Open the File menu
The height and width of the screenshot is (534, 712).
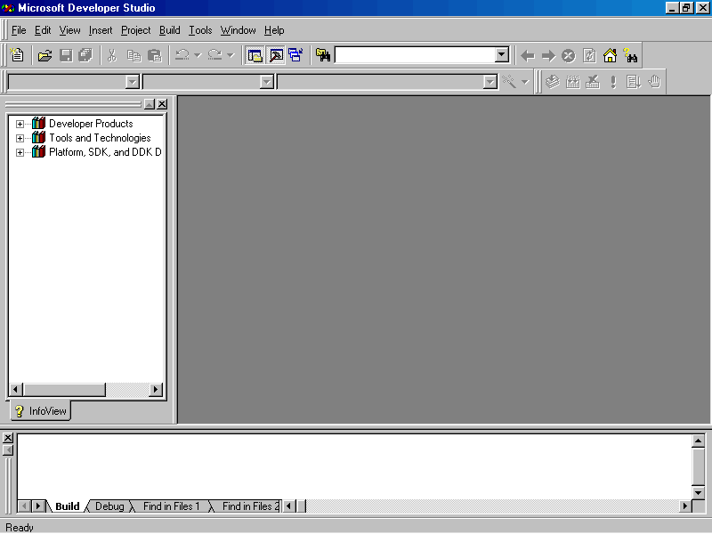(19, 30)
